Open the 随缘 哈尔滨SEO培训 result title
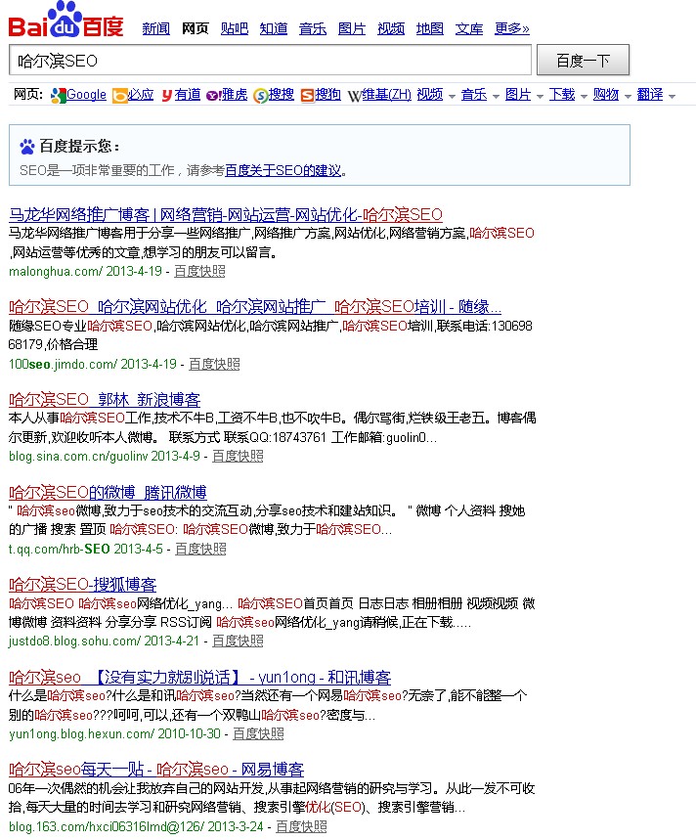 click(255, 307)
